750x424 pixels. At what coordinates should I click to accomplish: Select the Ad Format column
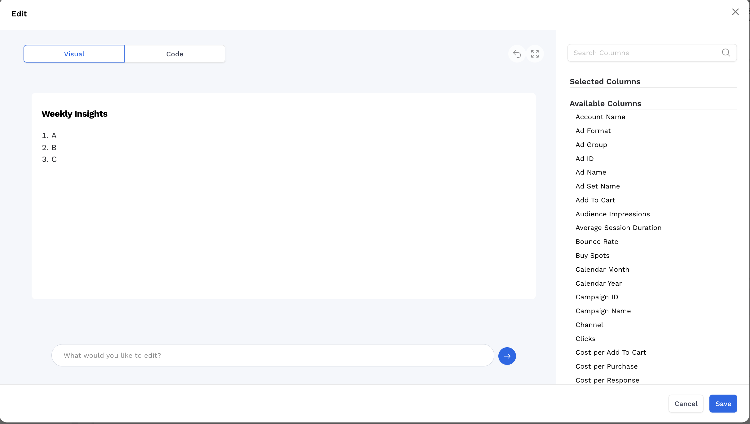pos(593,131)
